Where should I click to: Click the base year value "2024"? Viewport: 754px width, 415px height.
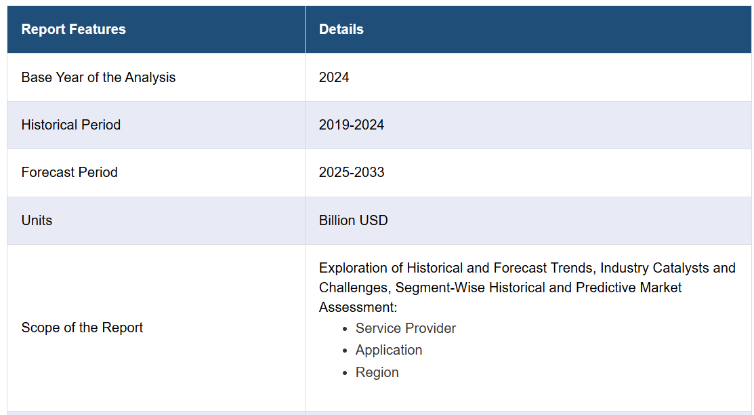[334, 77]
